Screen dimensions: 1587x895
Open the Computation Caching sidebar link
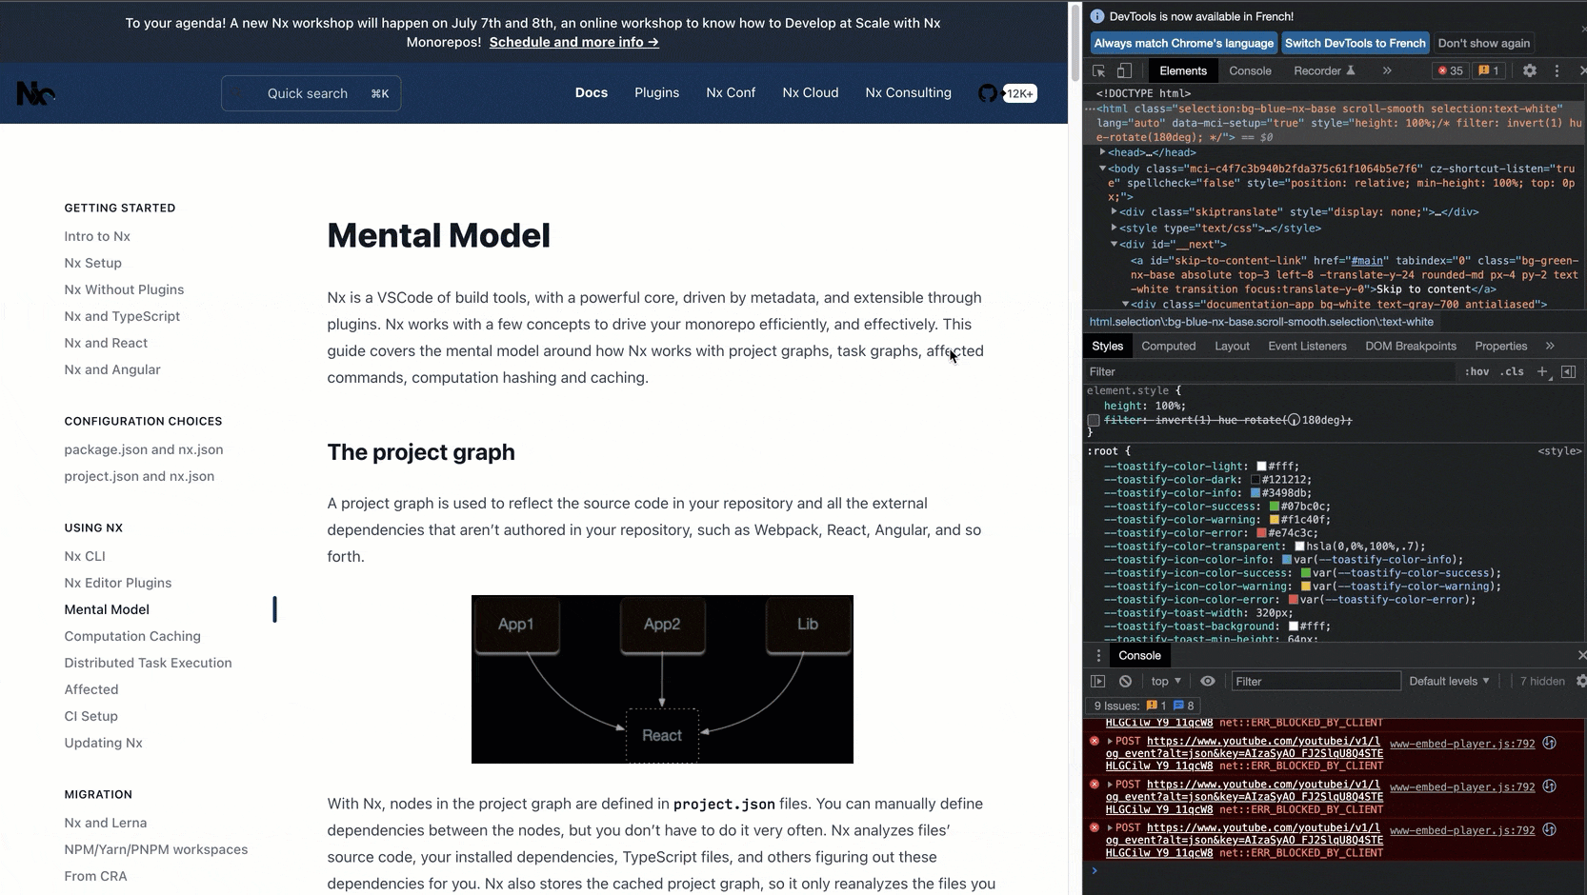[132, 636]
